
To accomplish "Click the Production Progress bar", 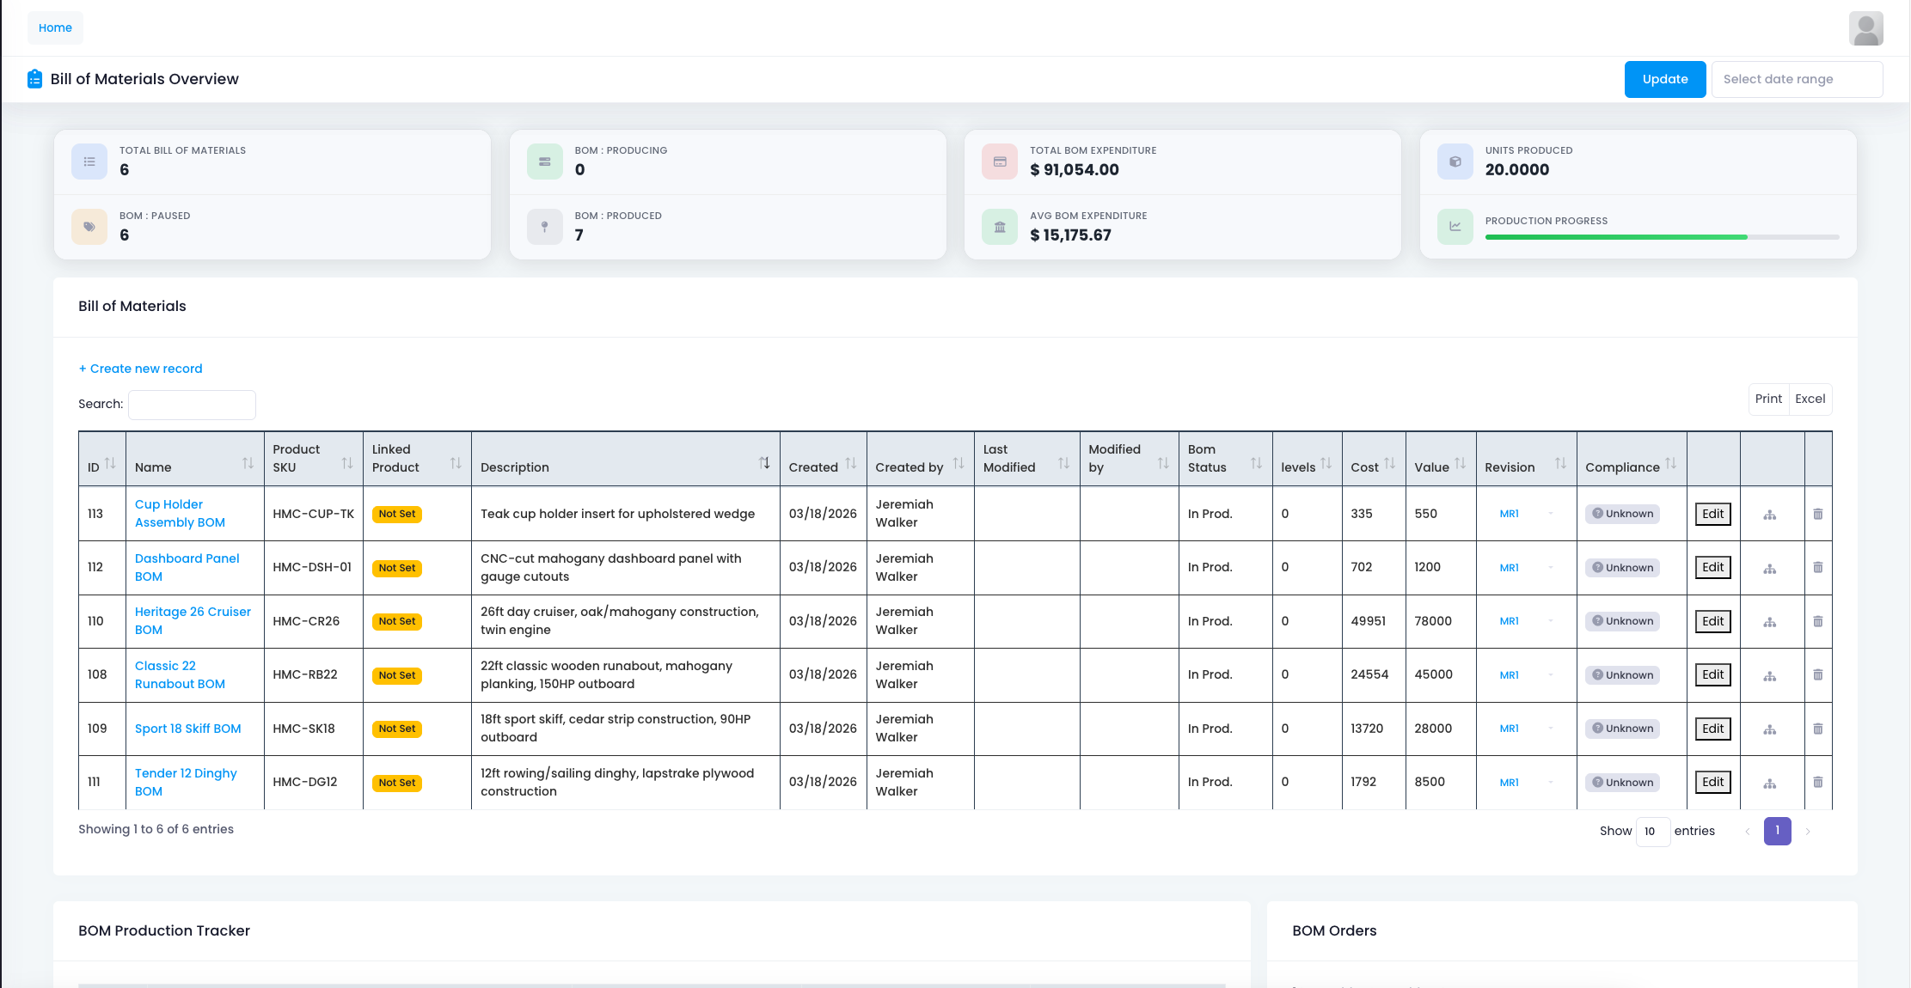I will pos(1662,237).
